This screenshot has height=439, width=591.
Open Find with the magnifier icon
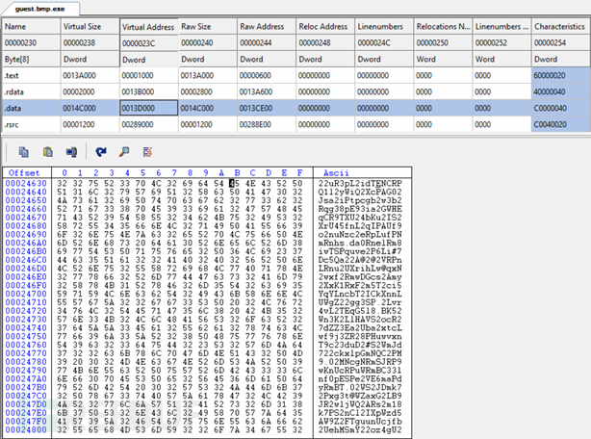pyautogui.click(x=124, y=152)
